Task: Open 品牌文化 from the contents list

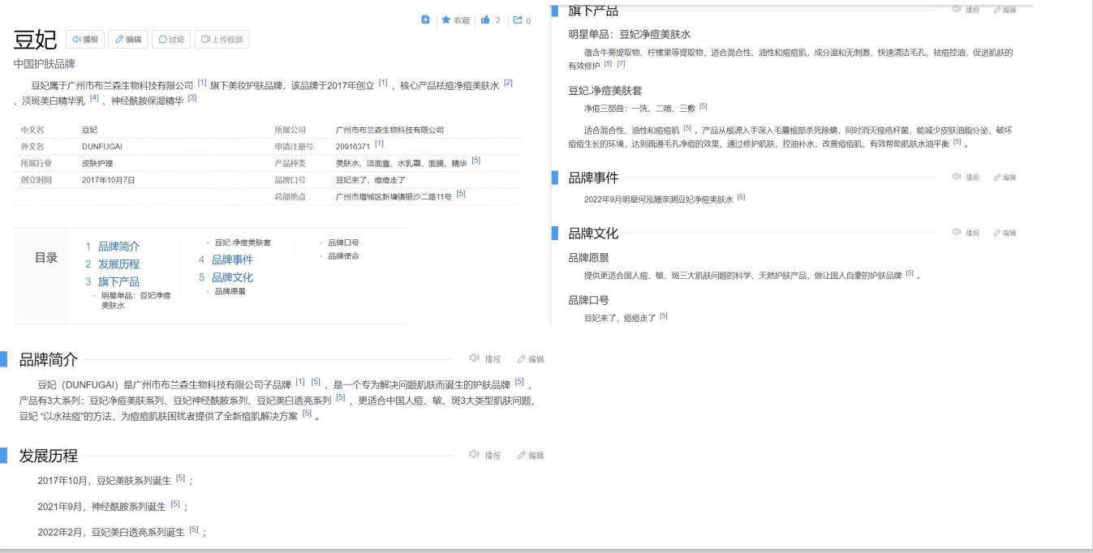Action: [x=232, y=277]
